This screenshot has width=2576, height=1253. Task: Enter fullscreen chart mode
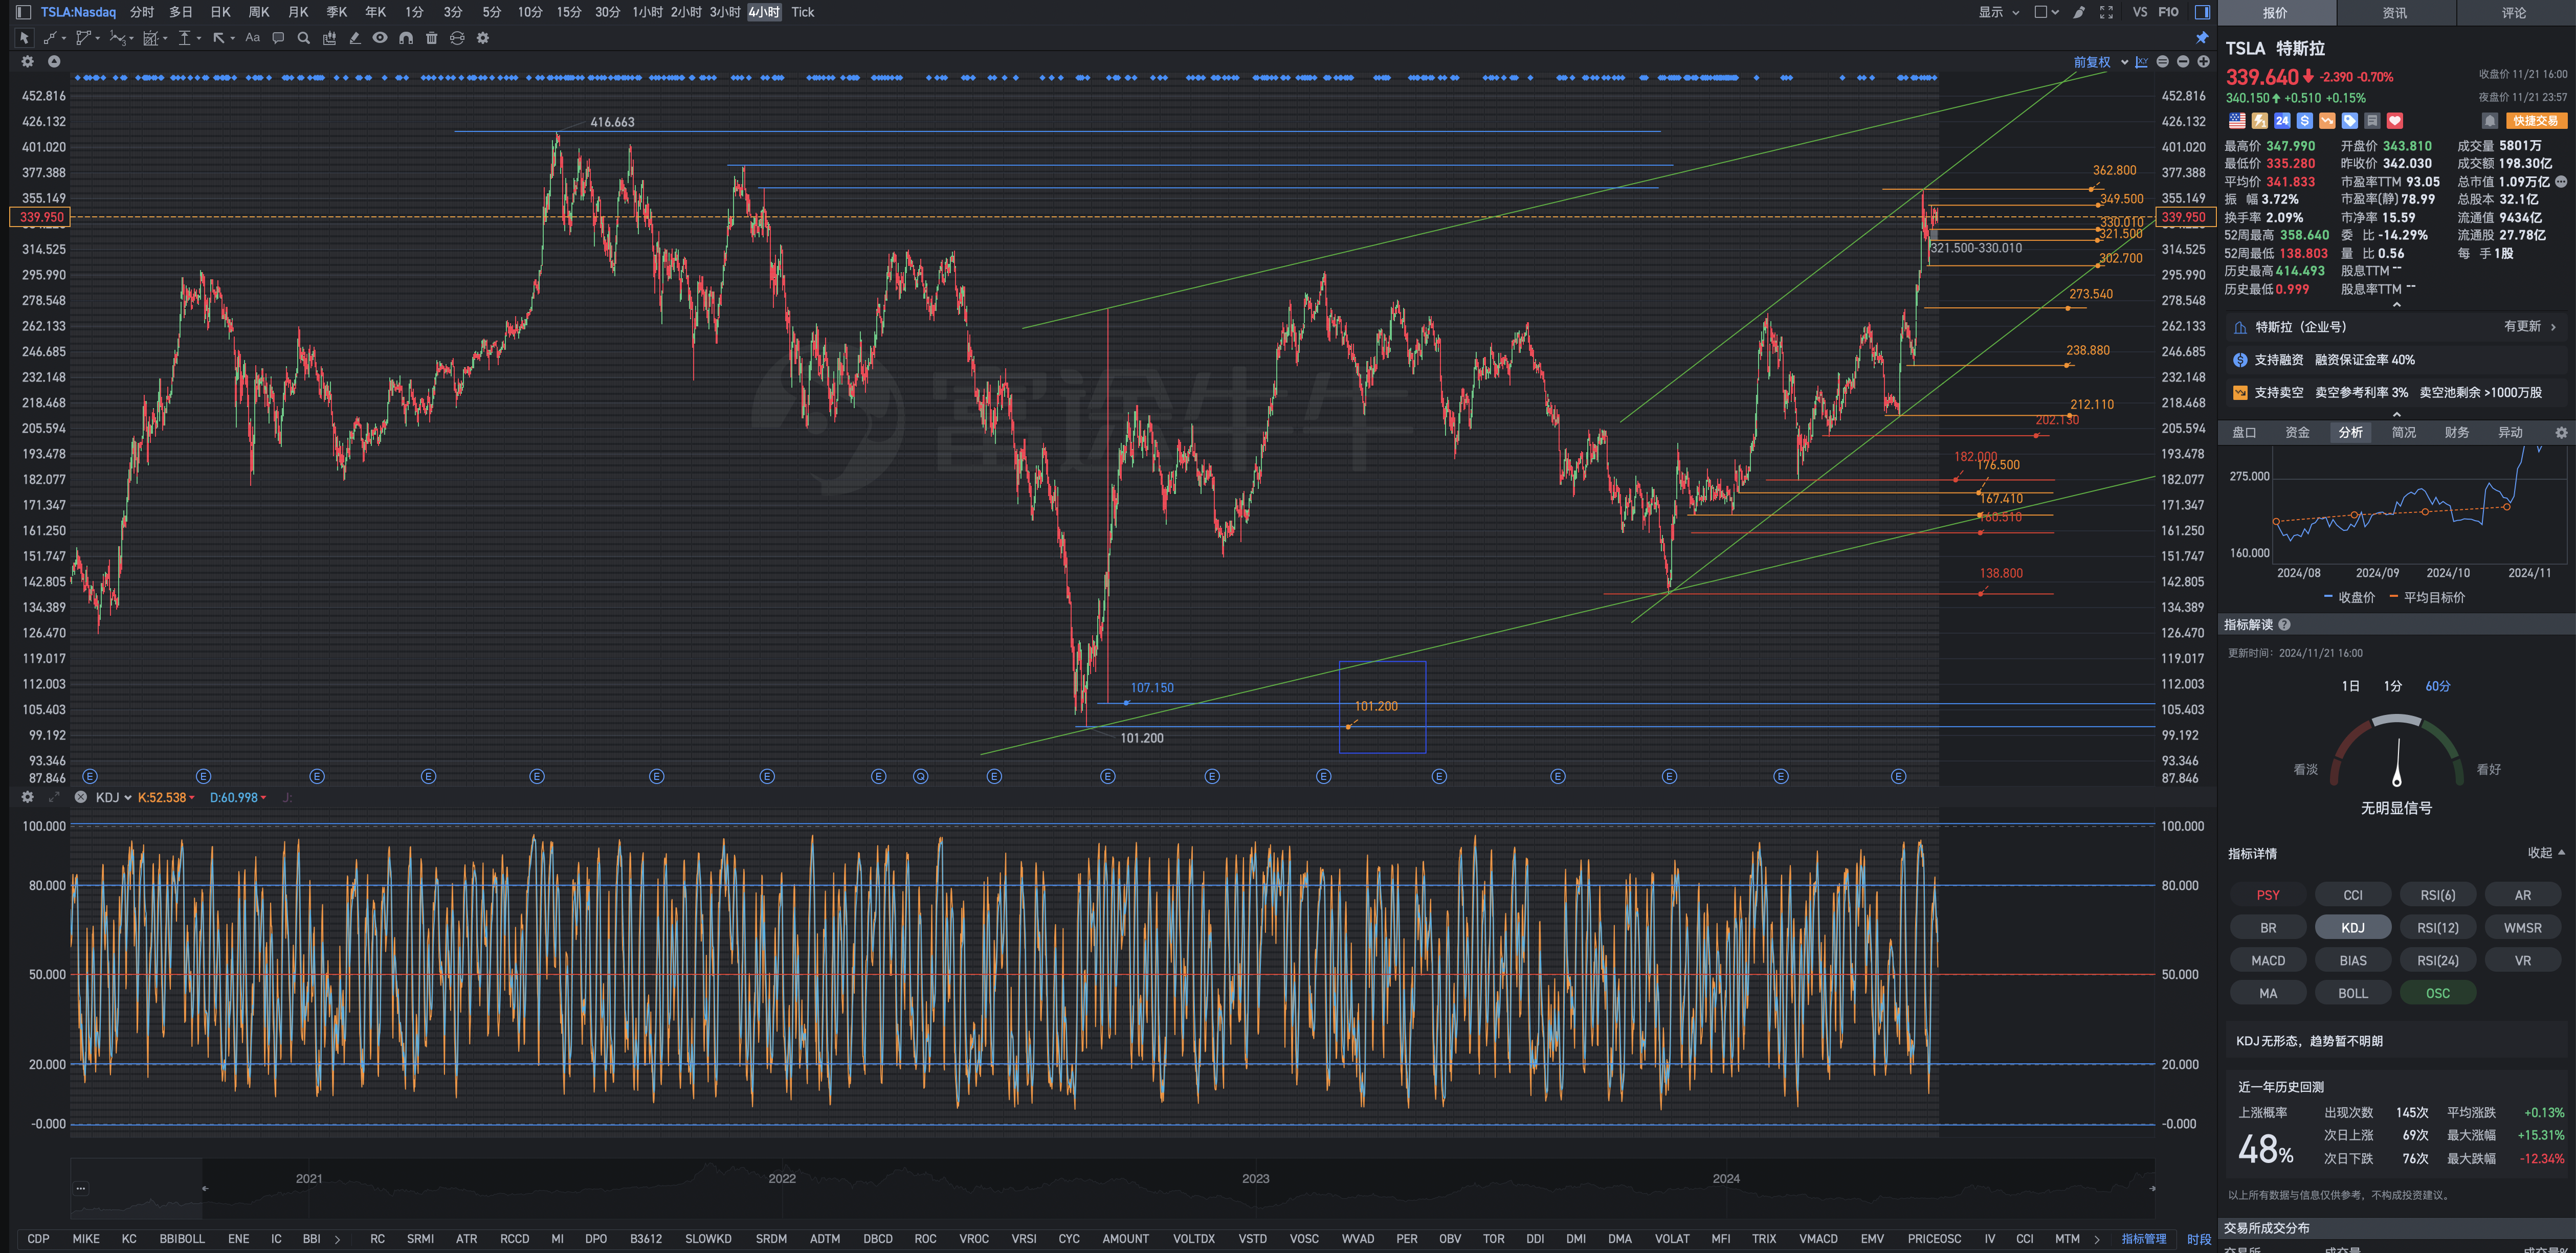click(2106, 12)
